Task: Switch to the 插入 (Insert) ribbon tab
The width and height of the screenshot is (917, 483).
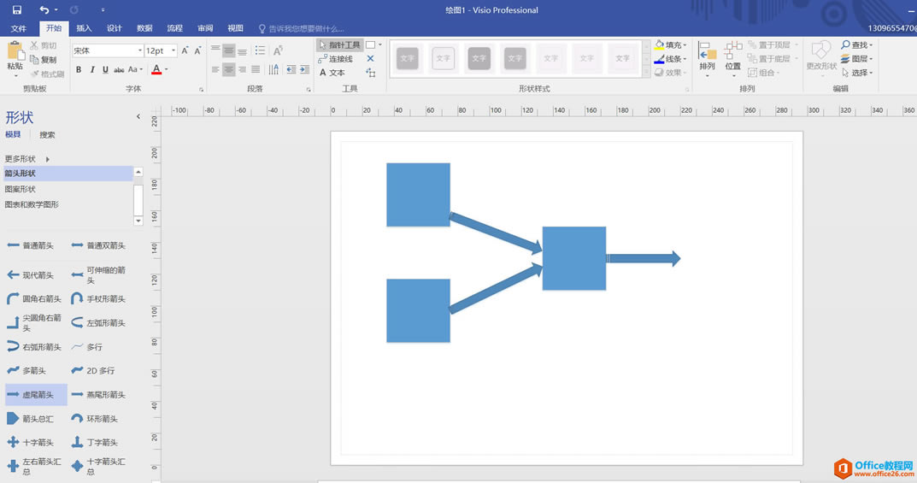Action: tap(84, 28)
